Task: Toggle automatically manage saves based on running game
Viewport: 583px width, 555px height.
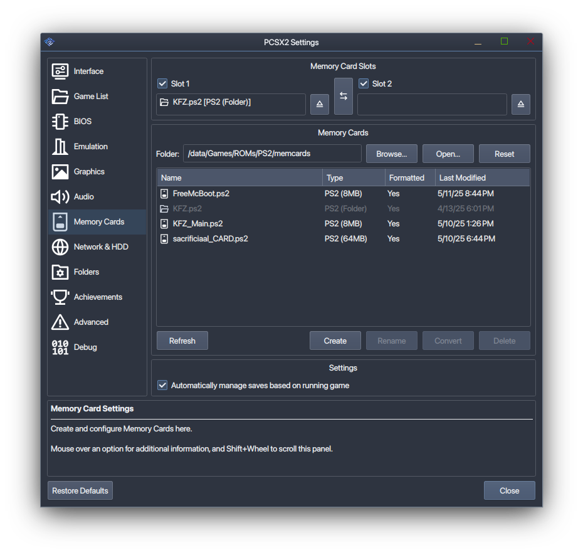Action: coord(162,385)
